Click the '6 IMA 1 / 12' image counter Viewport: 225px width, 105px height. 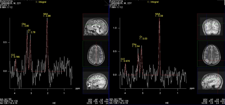[x=6, y=7]
